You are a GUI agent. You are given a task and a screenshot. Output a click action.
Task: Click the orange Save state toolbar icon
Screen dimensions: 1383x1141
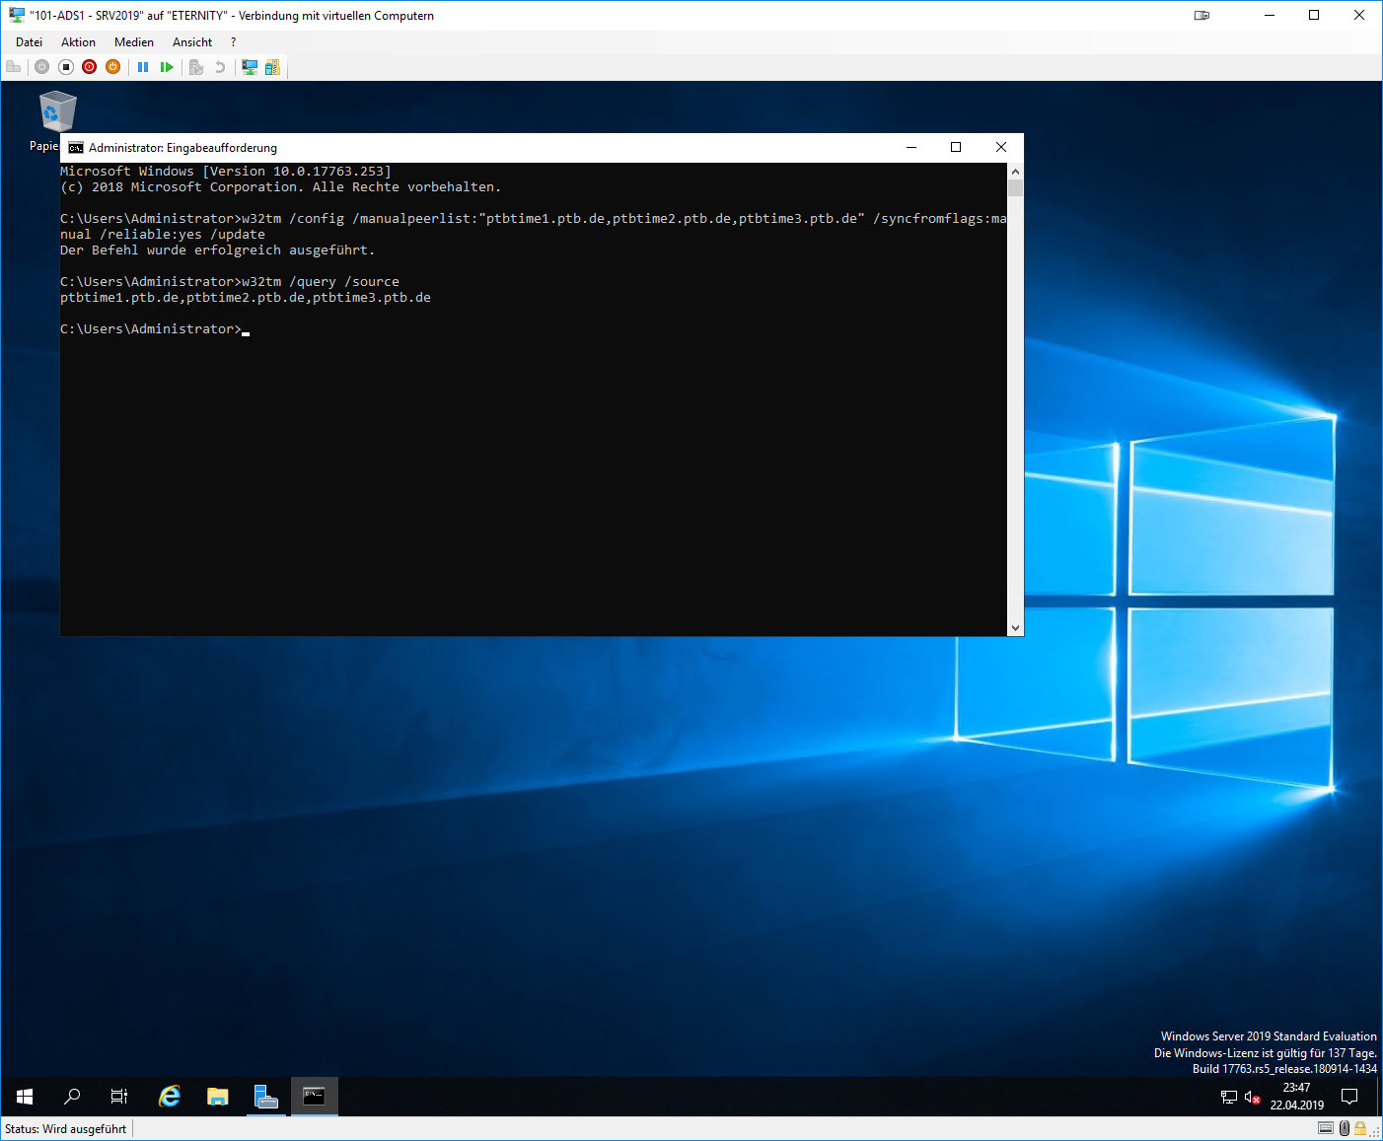point(113,67)
